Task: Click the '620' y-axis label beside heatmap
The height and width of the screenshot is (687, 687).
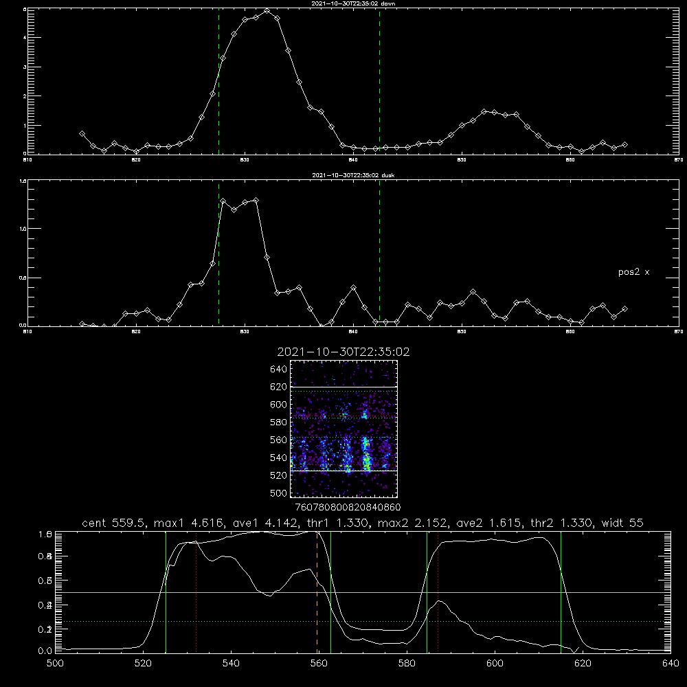Action: [x=279, y=387]
